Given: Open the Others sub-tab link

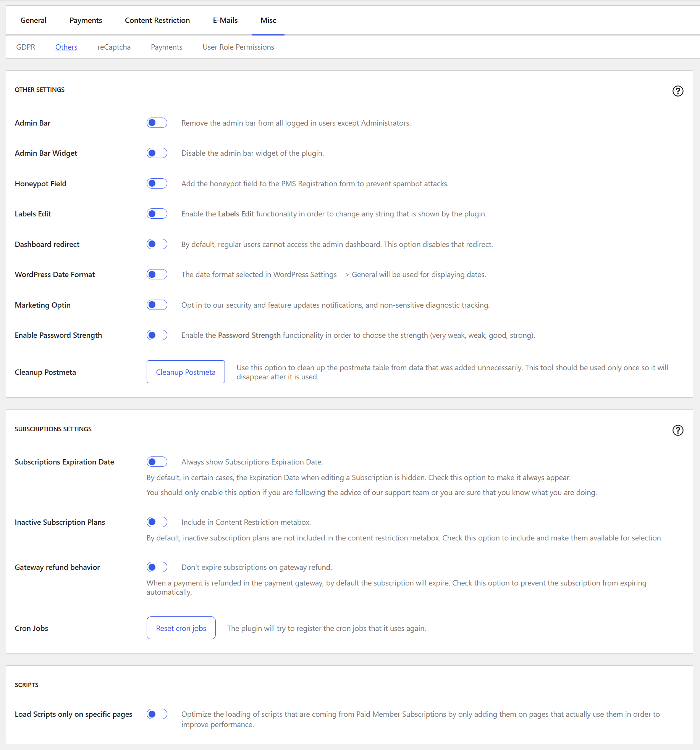Looking at the screenshot, I should pos(66,47).
